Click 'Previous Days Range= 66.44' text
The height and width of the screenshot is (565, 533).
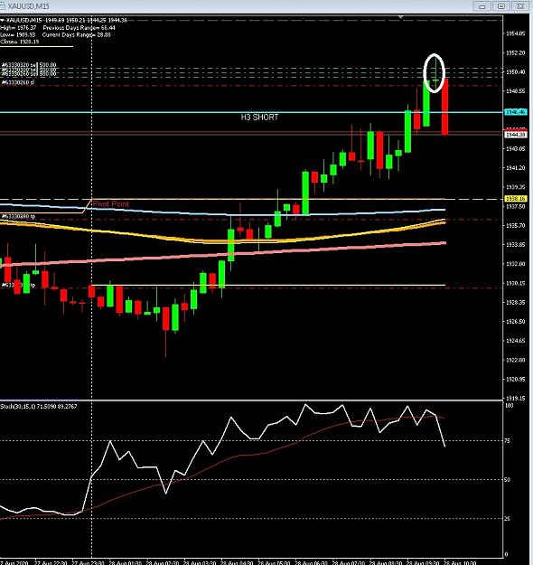pyautogui.click(x=79, y=28)
